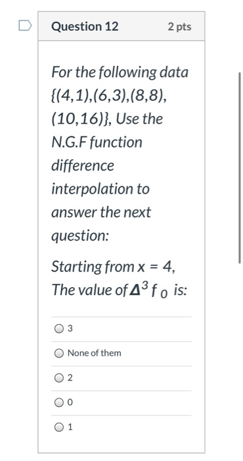Pick the answer 0 radio button
The height and width of the screenshot is (461, 243).
59,402
